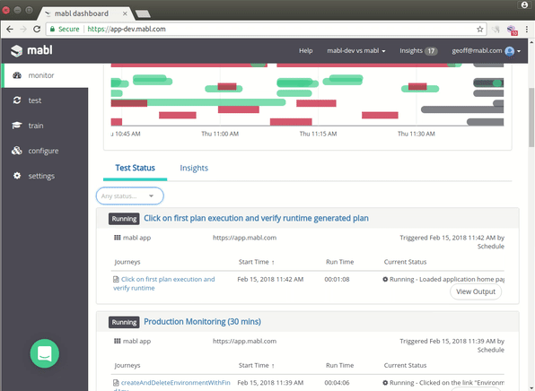Open Insights 17 in the top bar
The height and width of the screenshot is (391, 535).
418,51
